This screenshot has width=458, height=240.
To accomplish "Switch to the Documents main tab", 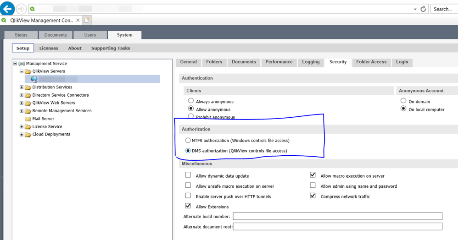I will coord(56,35).
